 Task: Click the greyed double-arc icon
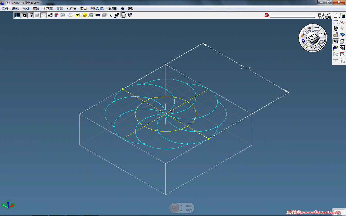point(63,15)
